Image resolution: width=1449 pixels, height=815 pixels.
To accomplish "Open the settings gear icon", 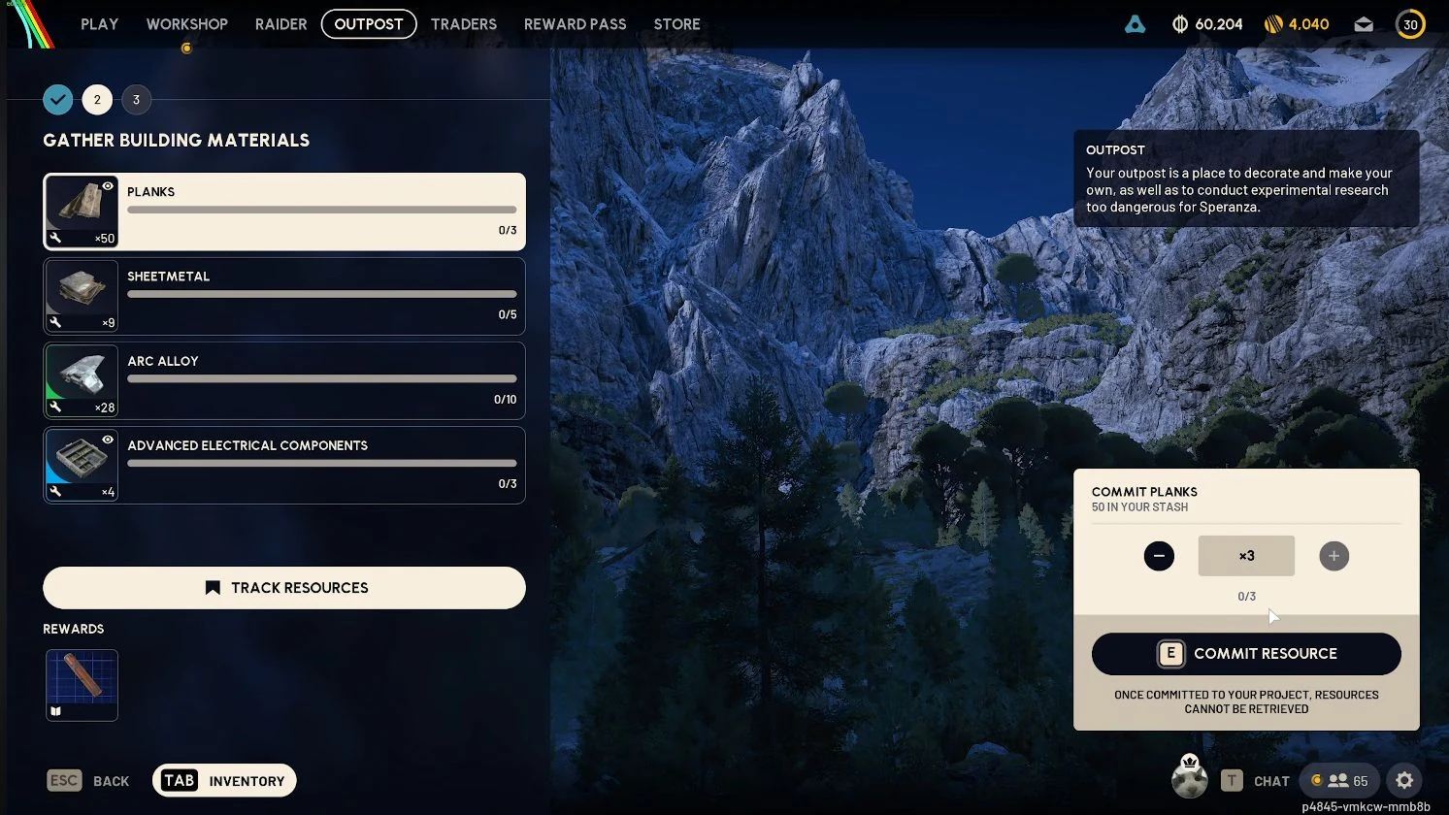I will (1404, 780).
